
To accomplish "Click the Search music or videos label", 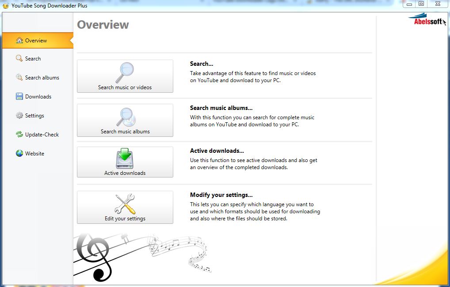I will coord(125,87).
